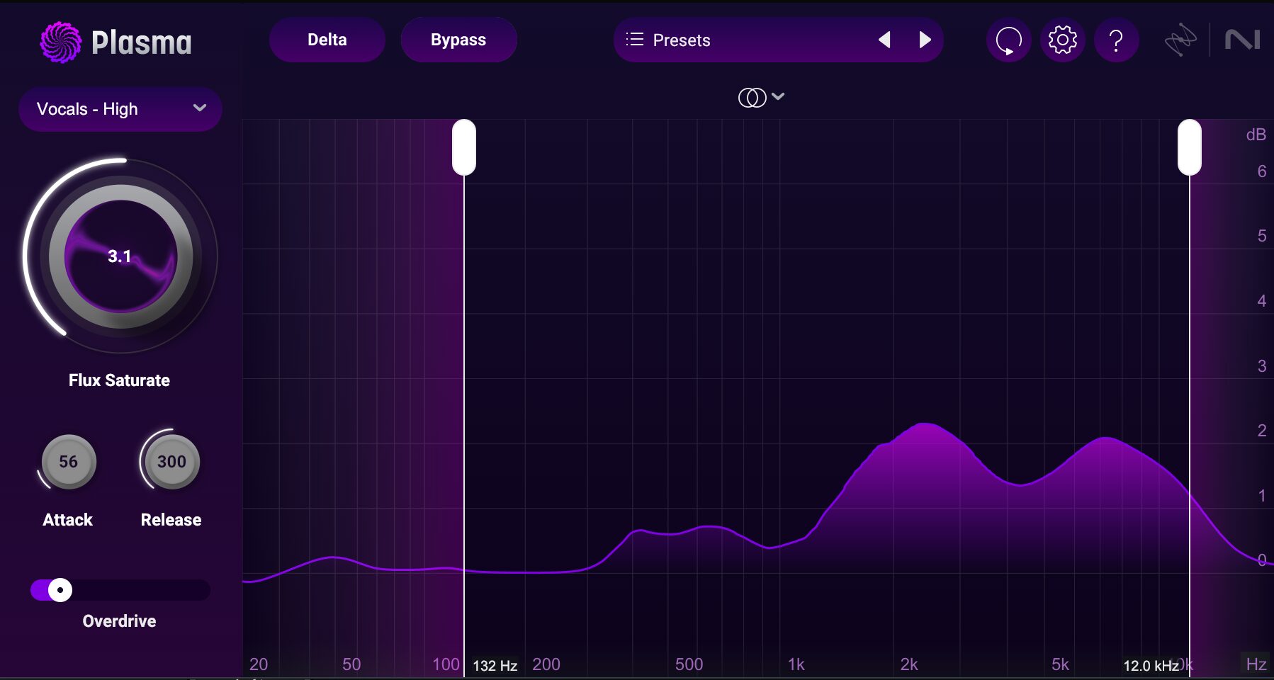The image size is (1274, 680).
Task: Toggle the Bypass button
Action: tap(458, 40)
